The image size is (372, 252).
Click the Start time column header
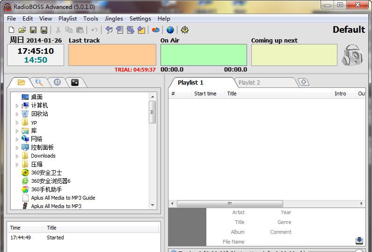[x=205, y=94]
